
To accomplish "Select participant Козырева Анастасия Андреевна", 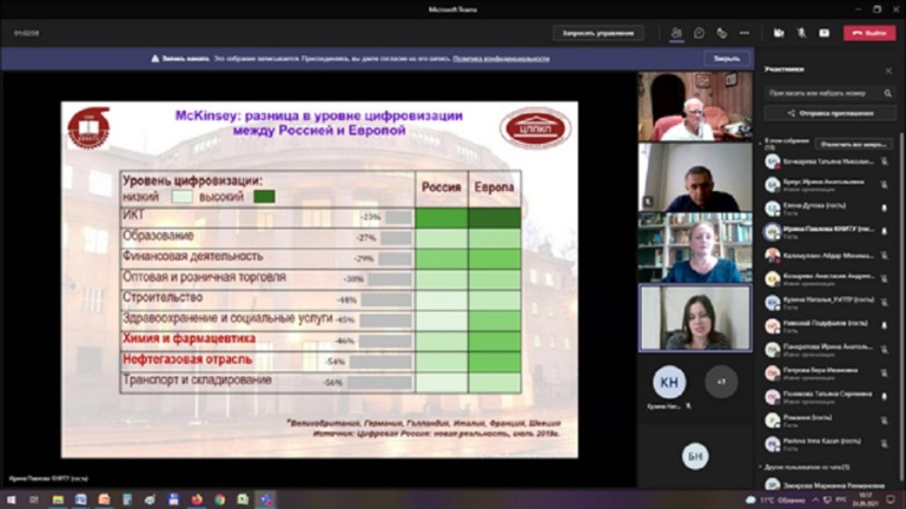I will click(x=828, y=279).
